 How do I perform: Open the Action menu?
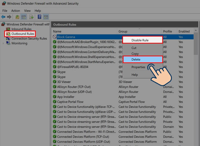coord(15,11)
